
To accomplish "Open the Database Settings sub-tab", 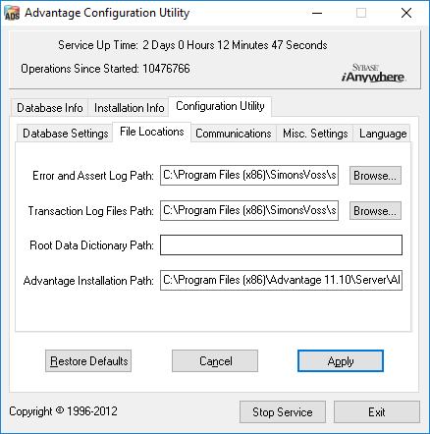I will 66,134.
